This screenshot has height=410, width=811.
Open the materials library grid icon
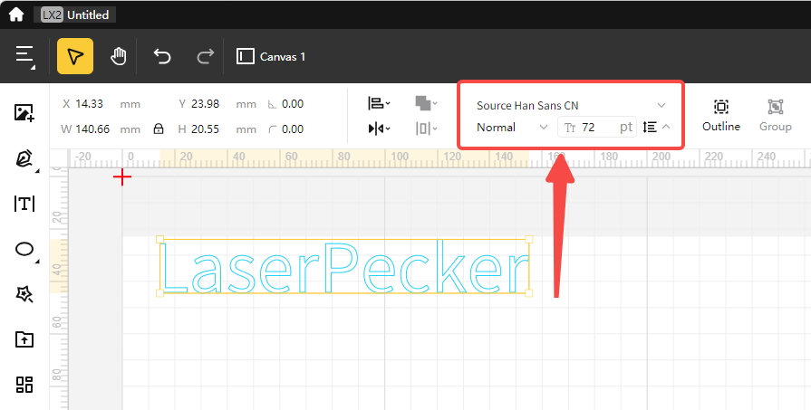click(24, 385)
